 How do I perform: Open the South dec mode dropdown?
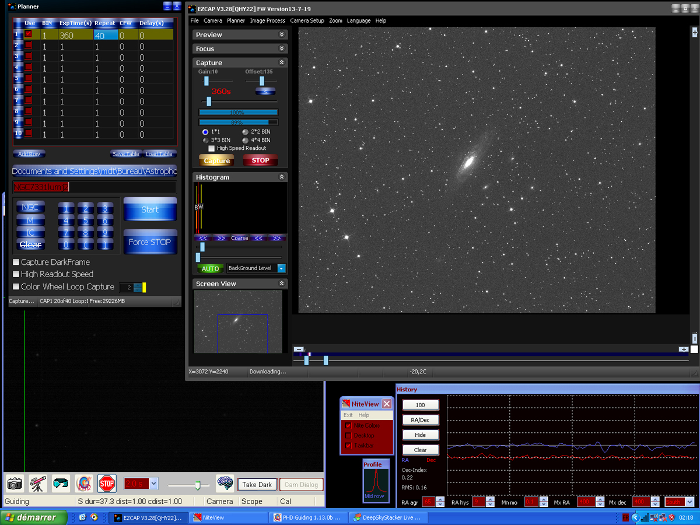tap(690, 502)
